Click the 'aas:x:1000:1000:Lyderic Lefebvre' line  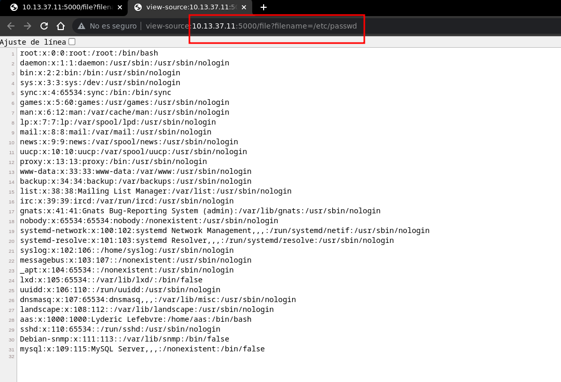pos(135,319)
